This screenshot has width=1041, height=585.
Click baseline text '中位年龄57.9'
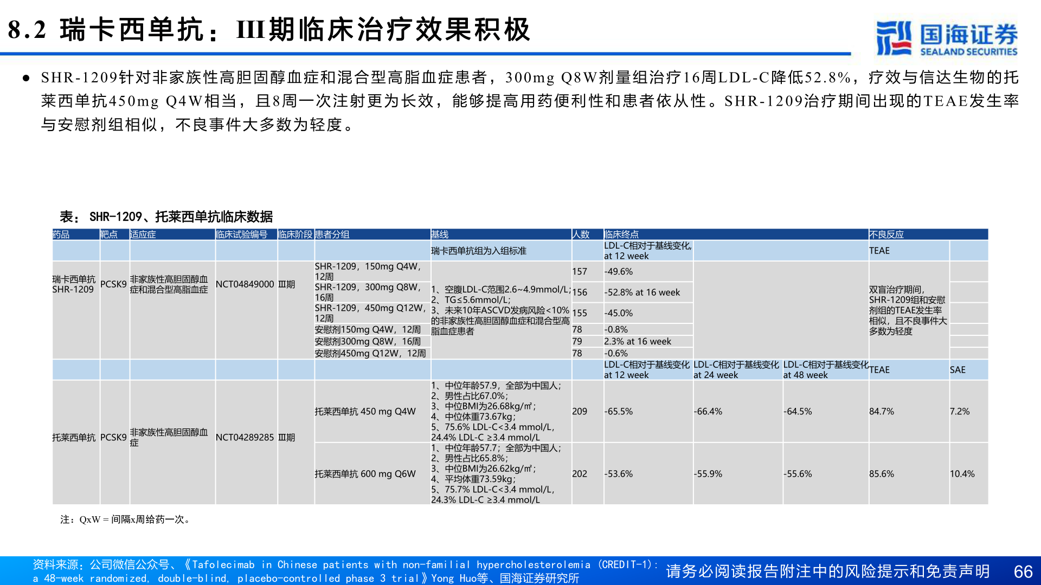pyautogui.click(x=471, y=386)
